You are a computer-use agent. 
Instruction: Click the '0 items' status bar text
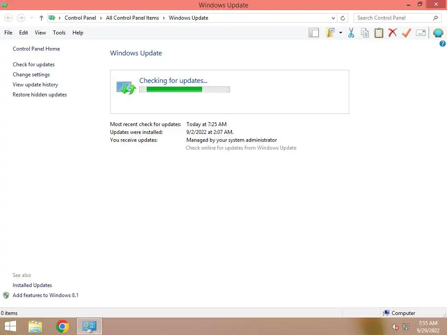9,313
